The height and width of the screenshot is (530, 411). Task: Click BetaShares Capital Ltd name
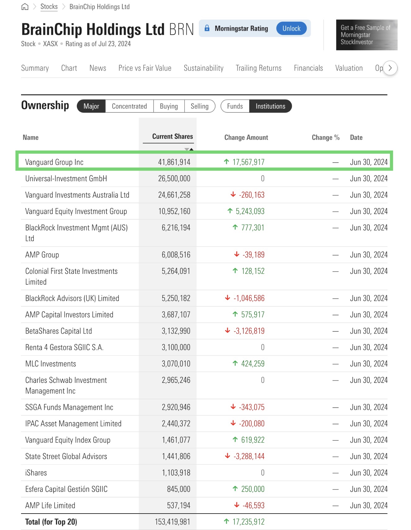59,331
